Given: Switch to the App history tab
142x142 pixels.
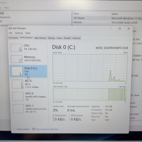Looking at the screenshot, I should pos(40,38).
